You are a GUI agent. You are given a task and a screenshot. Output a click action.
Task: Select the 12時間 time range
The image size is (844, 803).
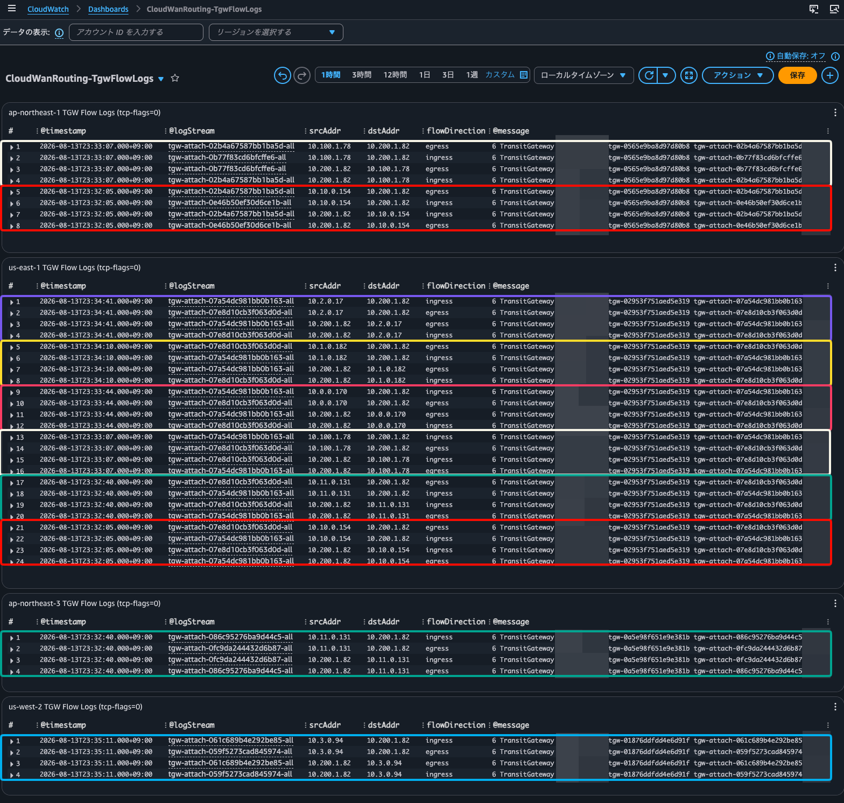[x=395, y=75]
